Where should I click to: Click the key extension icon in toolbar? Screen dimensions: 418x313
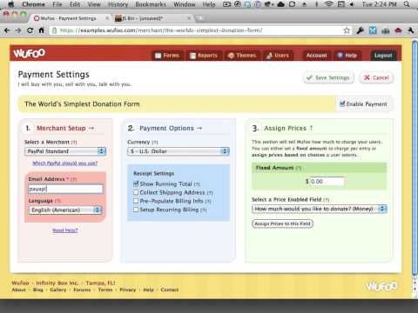[x=360, y=30]
